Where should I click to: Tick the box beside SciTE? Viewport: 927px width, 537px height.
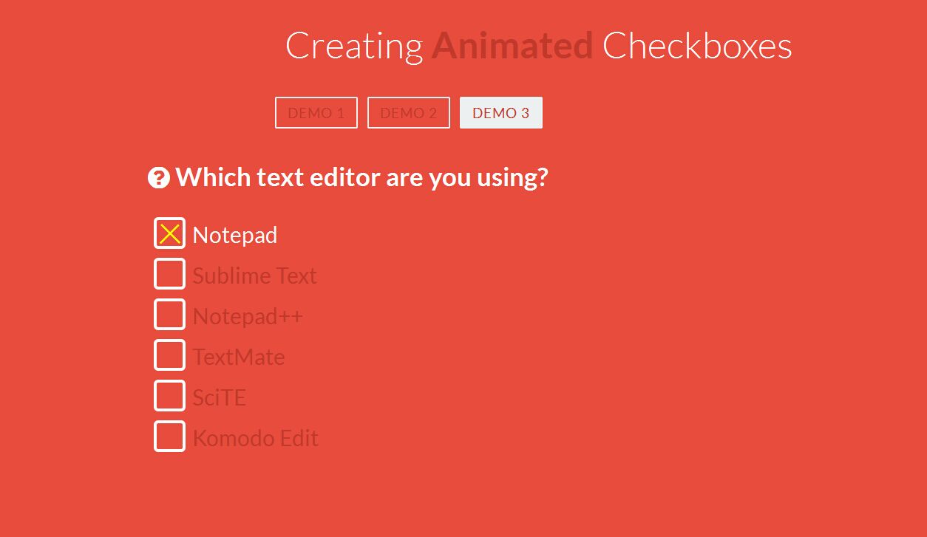click(169, 396)
